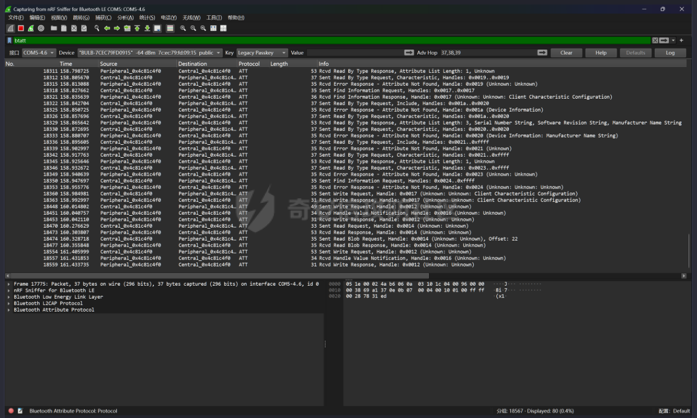697x418 pixels.
Task: Add a display filter button with plus
Action: [681, 41]
